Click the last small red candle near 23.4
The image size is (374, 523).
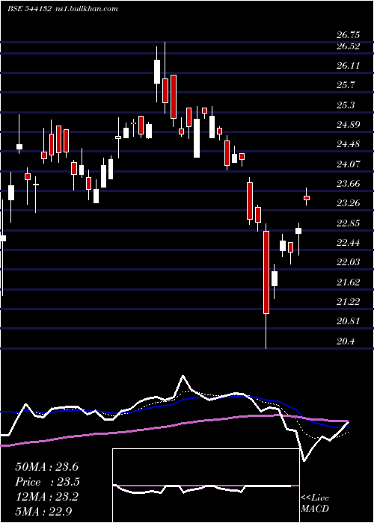[307, 198]
